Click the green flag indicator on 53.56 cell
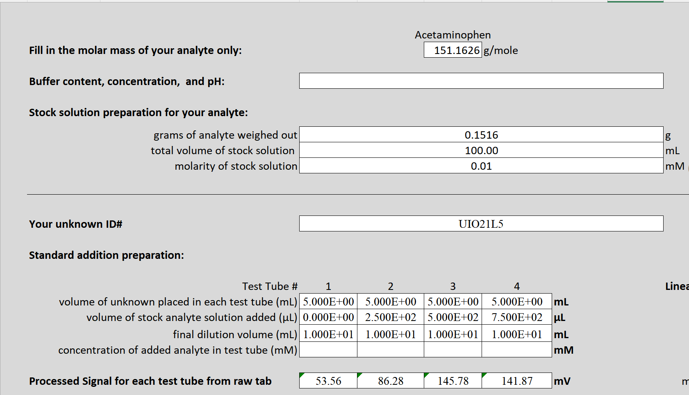The width and height of the screenshot is (689, 395). (x=301, y=375)
